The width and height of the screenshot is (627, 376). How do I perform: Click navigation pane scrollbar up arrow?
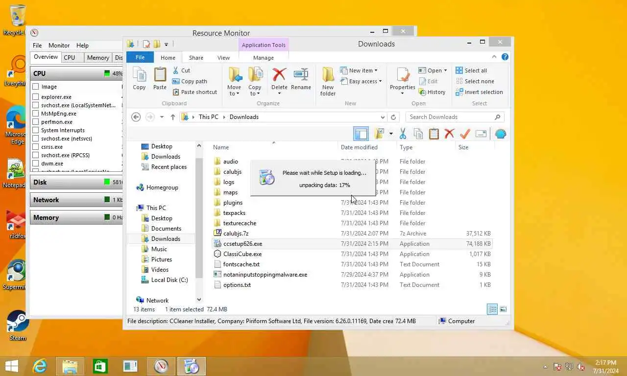(199, 146)
